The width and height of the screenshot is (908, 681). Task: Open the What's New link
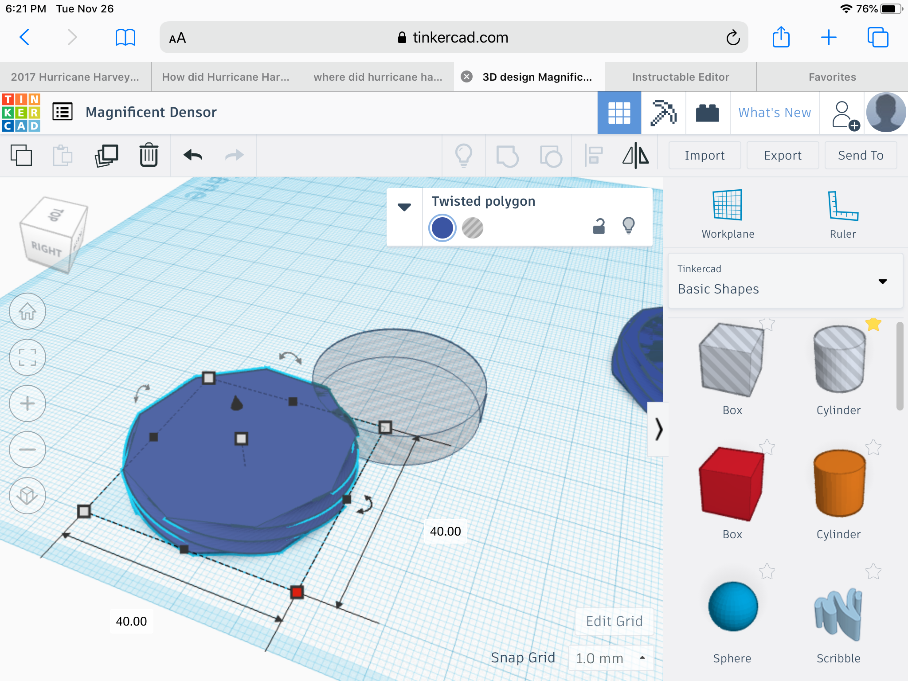[775, 113]
